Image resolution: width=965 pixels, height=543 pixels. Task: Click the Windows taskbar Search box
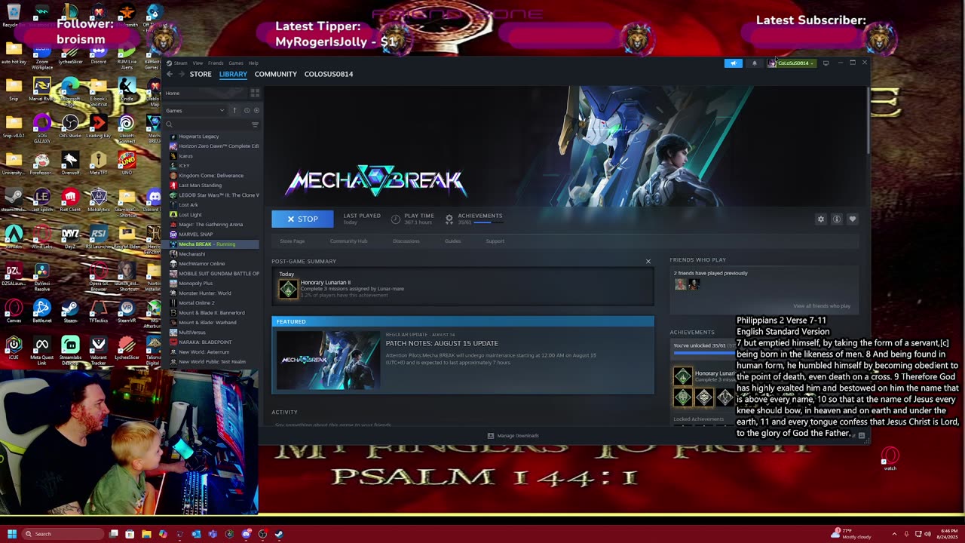point(62,534)
